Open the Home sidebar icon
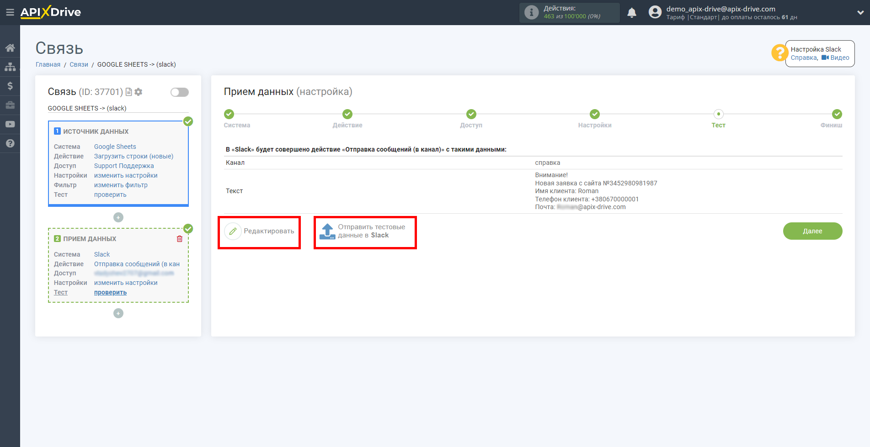 pyautogui.click(x=10, y=48)
